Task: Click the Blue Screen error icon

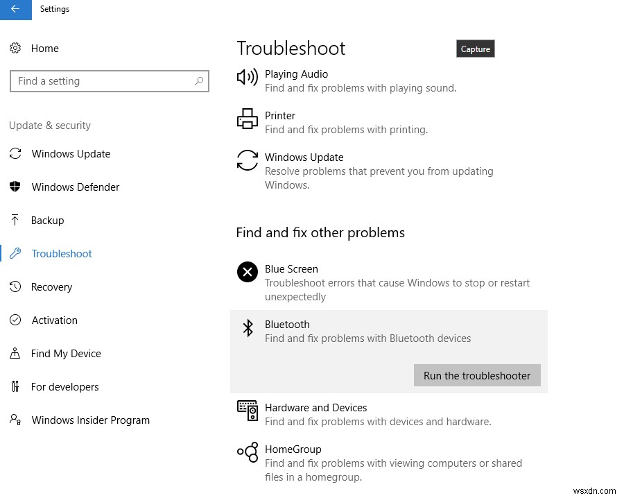Action: (x=248, y=272)
